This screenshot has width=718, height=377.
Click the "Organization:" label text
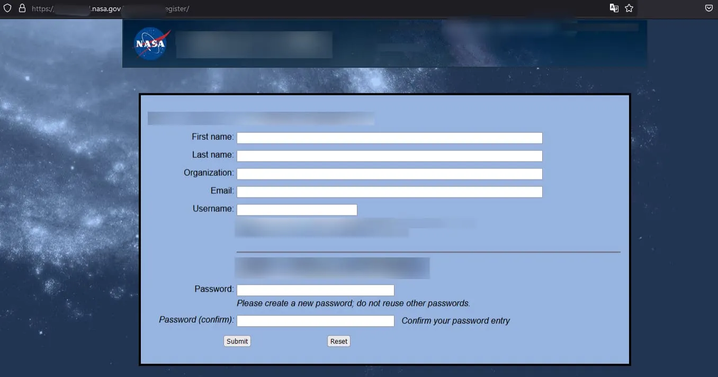209,173
